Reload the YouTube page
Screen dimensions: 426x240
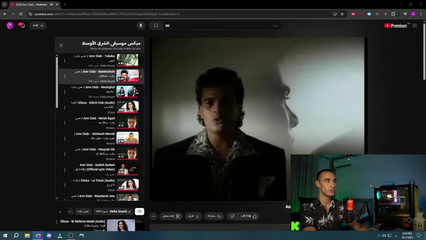click(21, 14)
